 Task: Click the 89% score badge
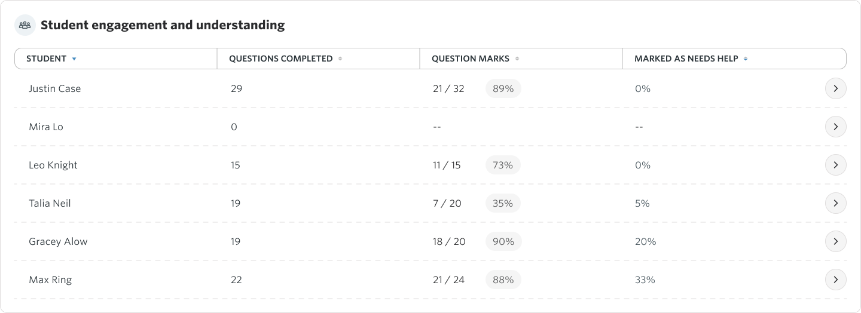[x=503, y=88]
